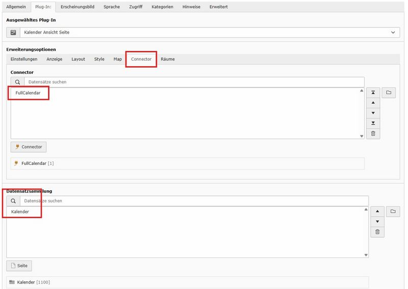
Task: Open the Ausgewähltes Plug-In dropdown
Action: [x=203, y=33]
